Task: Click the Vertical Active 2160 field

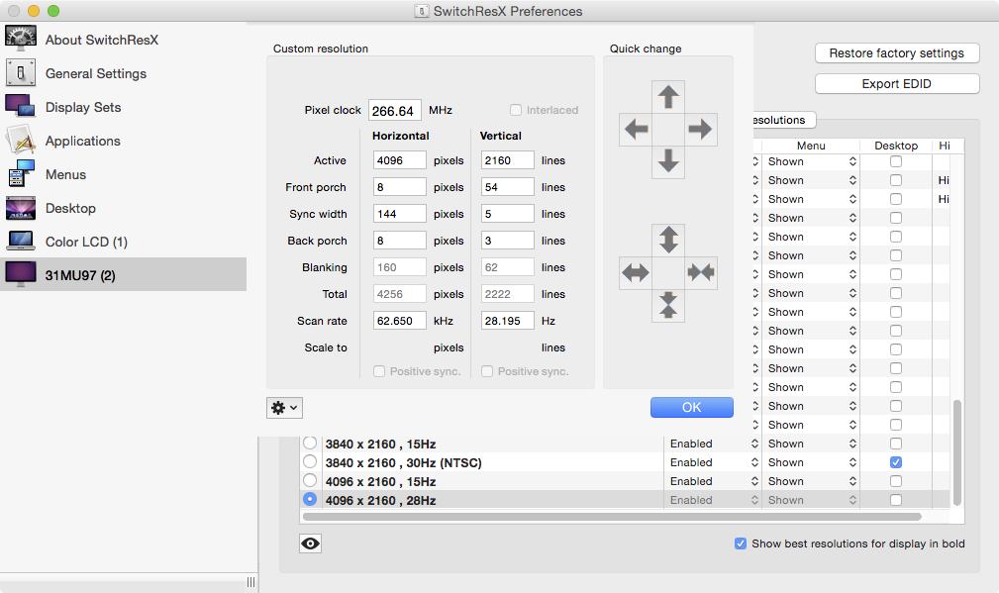Action: coord(507,159)
